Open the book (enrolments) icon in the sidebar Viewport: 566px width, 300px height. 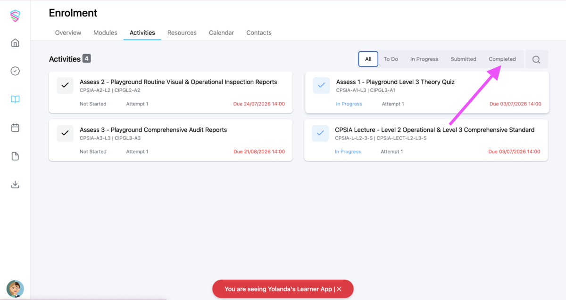point(15,99)
